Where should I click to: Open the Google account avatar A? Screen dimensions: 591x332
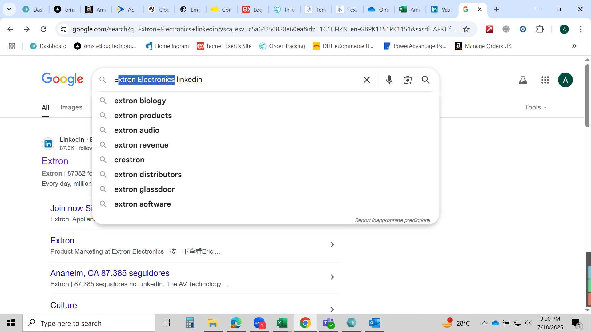tap(565, 80)
